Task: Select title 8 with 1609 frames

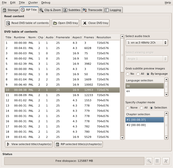Action: click(62, 80)
